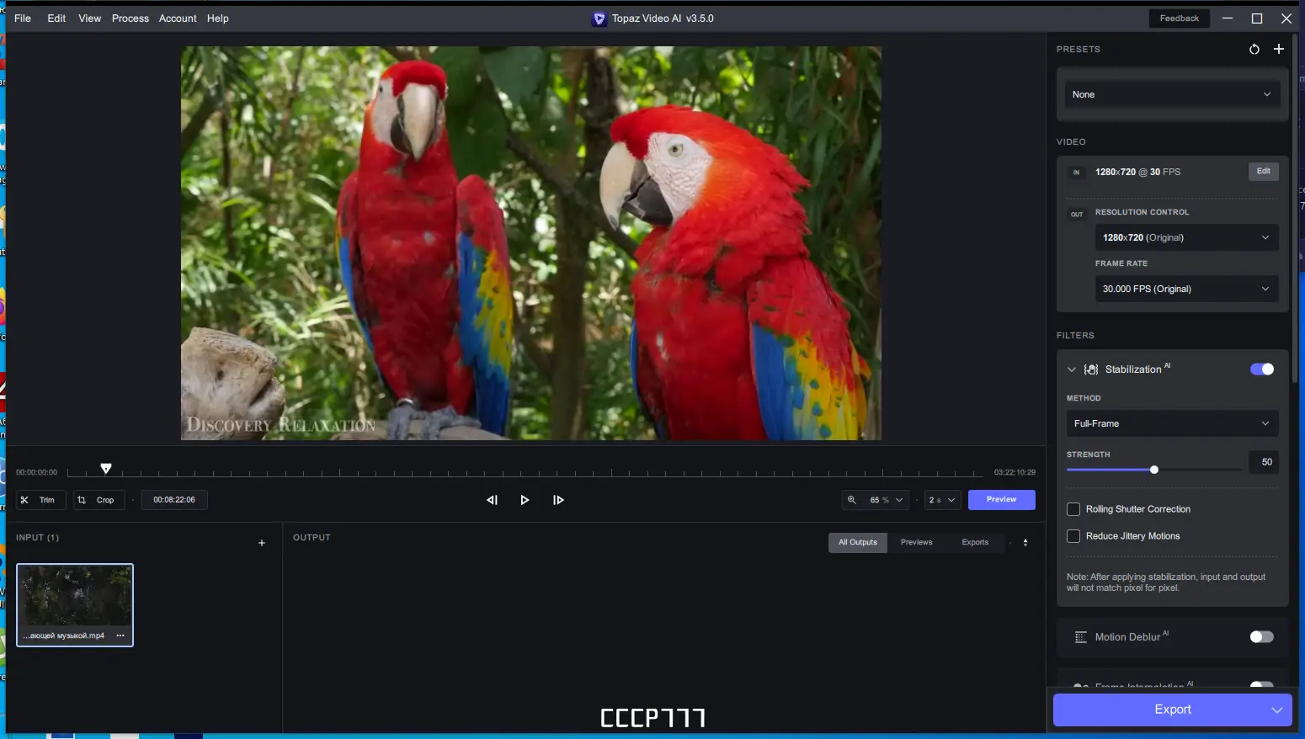
Task: Open the Full-Frame method dropdown
Action: point(1172,423)
